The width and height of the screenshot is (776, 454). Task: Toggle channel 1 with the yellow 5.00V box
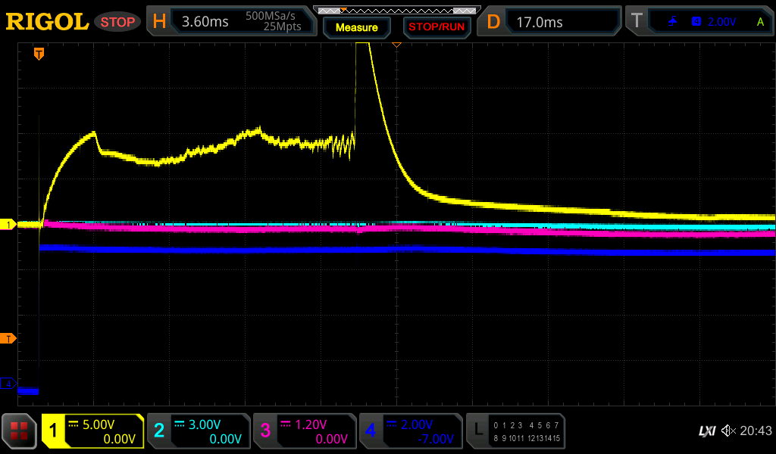click(x=92, y=431)
